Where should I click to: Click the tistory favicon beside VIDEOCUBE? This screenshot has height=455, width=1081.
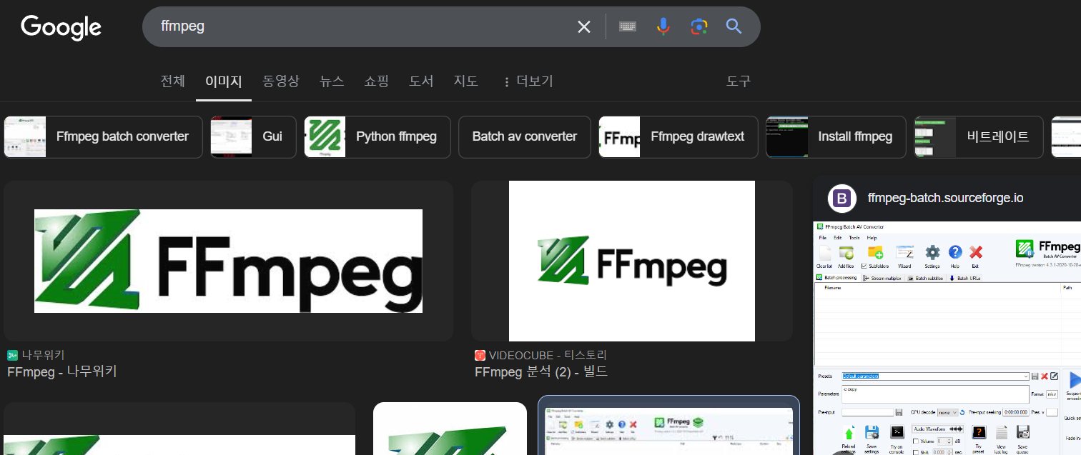click(x=480, y=355)
